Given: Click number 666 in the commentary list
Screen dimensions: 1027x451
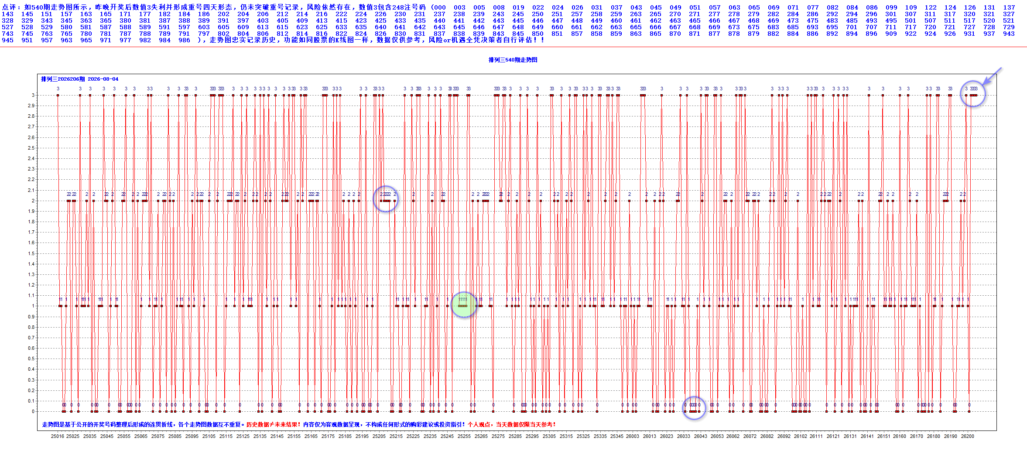Looking at the screenshot, I should [655, 27].
